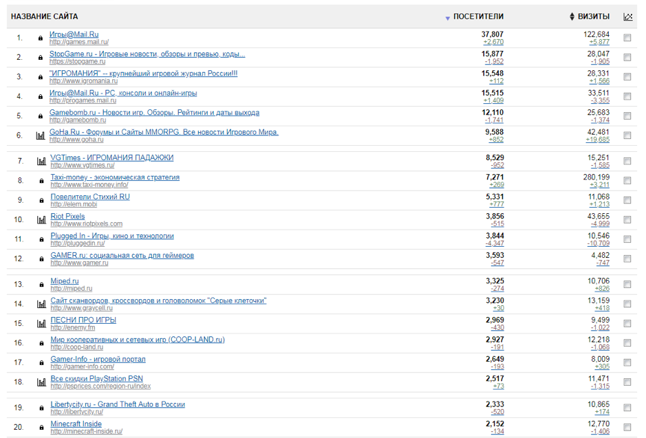This screenshot has height=438, width=646.
Task: Tick checkbox for Игры@Mail.Ru row
Action: tap(627, 38)
